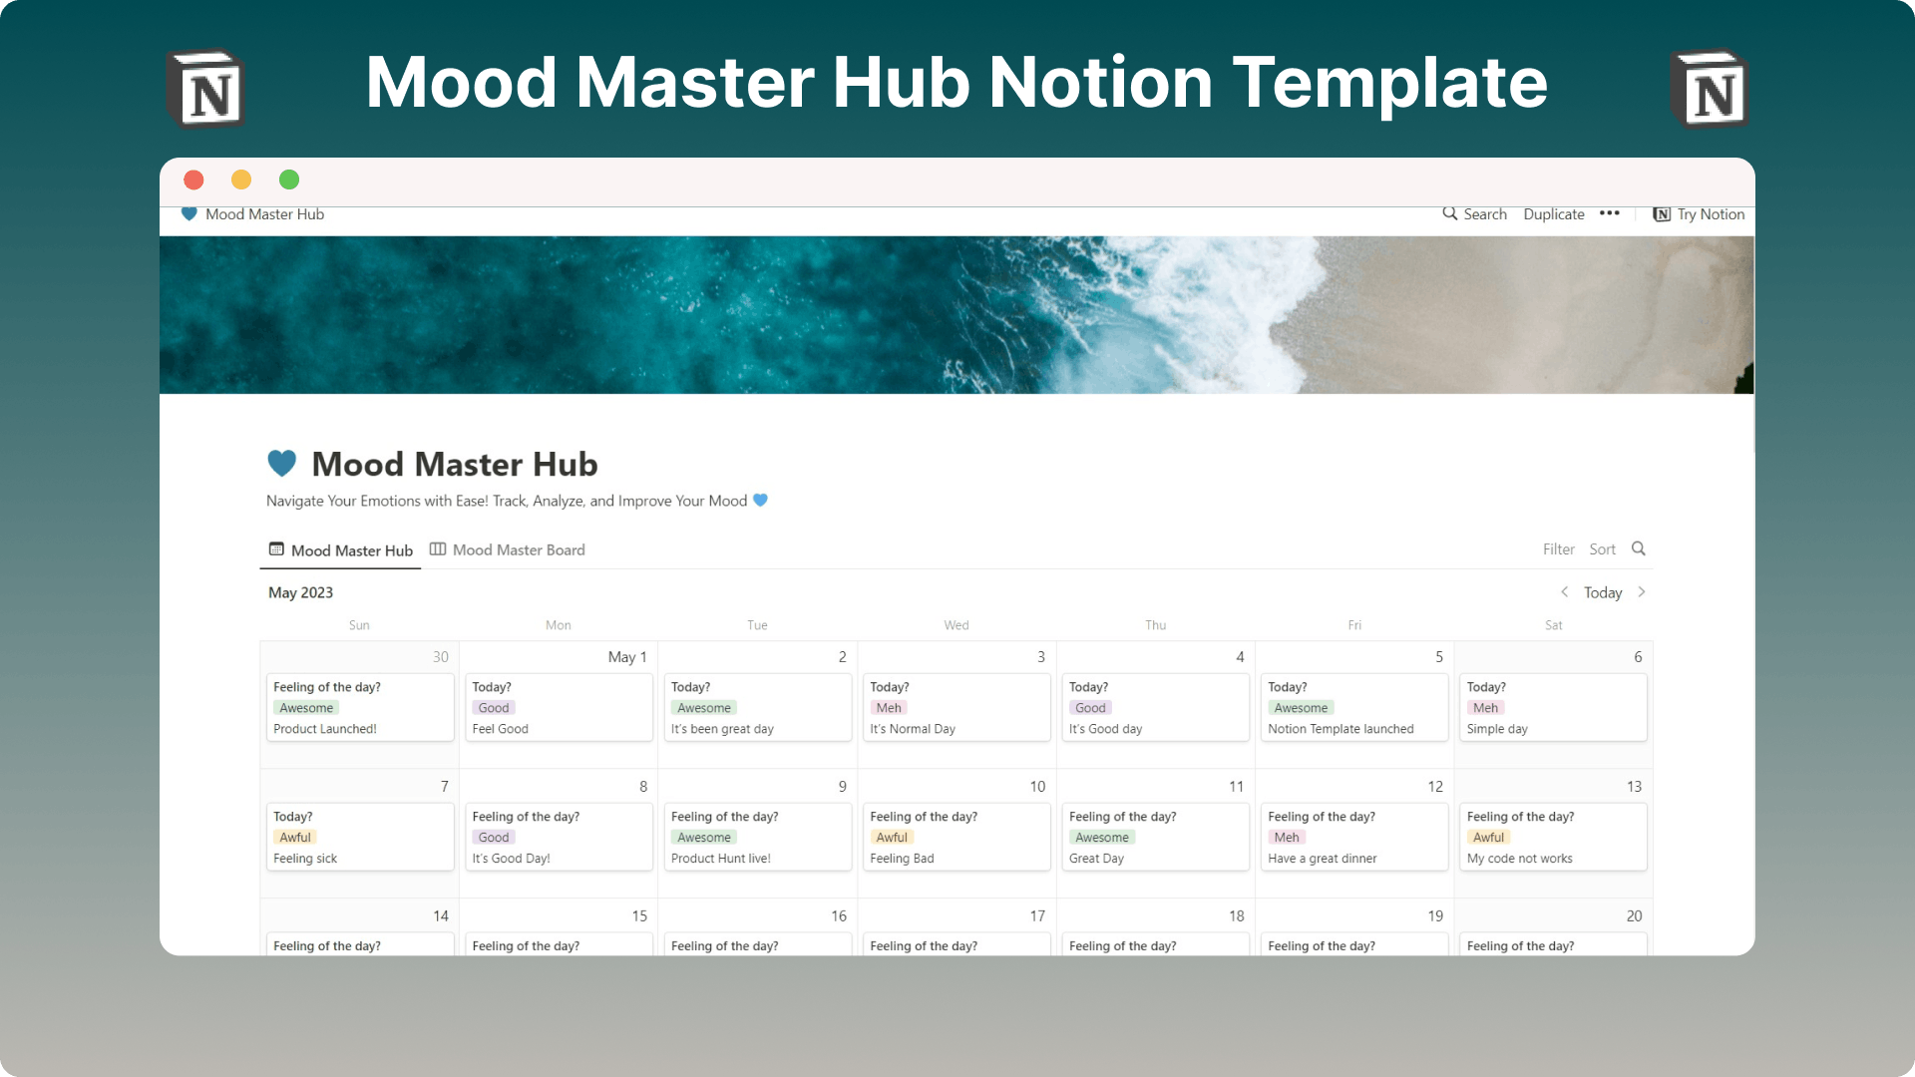Switch to Mood Master Hub calendar tab

(340, 550)
